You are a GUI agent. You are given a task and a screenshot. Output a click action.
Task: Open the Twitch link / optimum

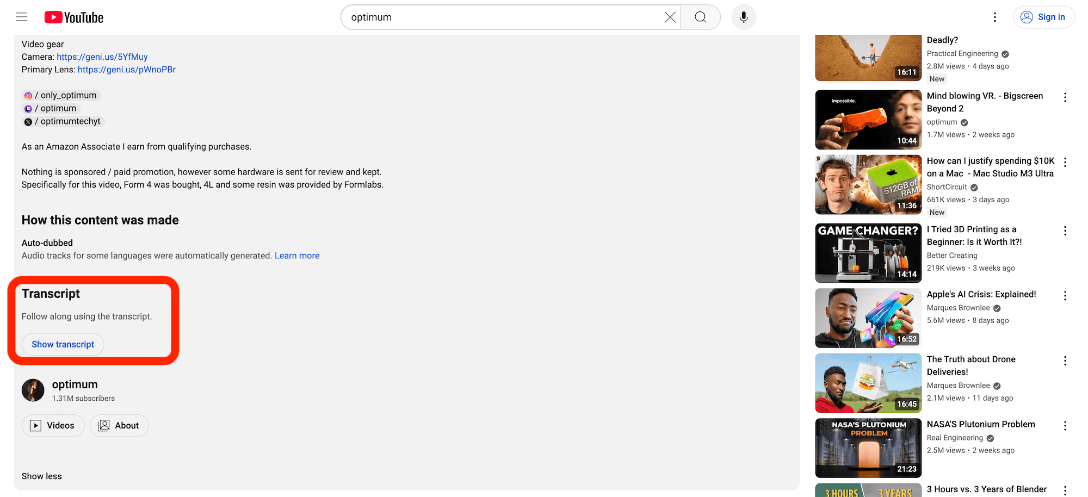(x=51, y=108)
